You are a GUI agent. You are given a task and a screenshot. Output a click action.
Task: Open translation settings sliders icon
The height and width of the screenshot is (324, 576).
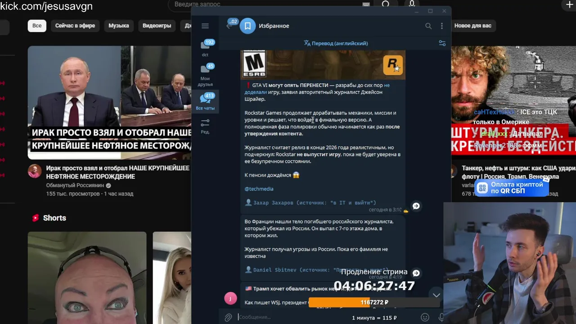pos(442,43)
